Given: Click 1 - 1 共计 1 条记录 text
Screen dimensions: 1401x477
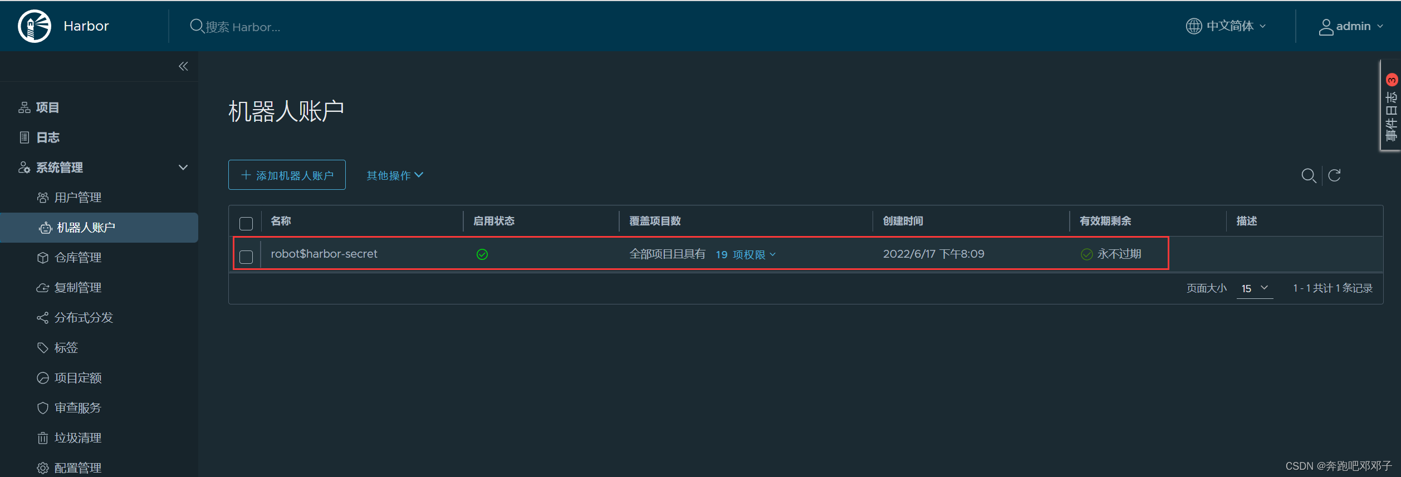Looking at the screenshot, I should [1333, 288].
